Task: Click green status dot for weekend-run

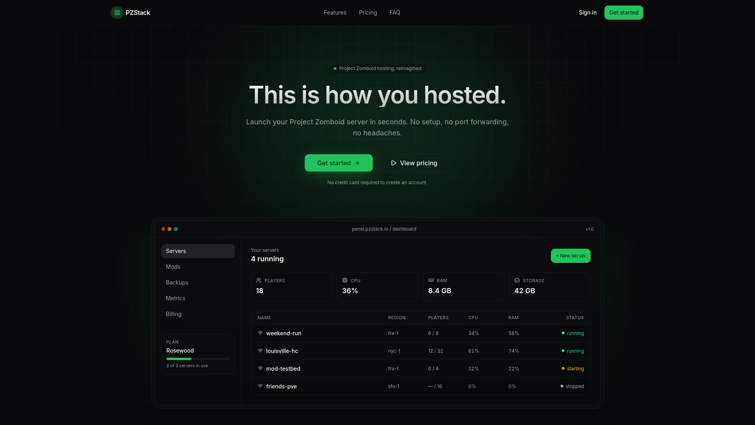Action: pyautogui.click(x=563, y=333)
